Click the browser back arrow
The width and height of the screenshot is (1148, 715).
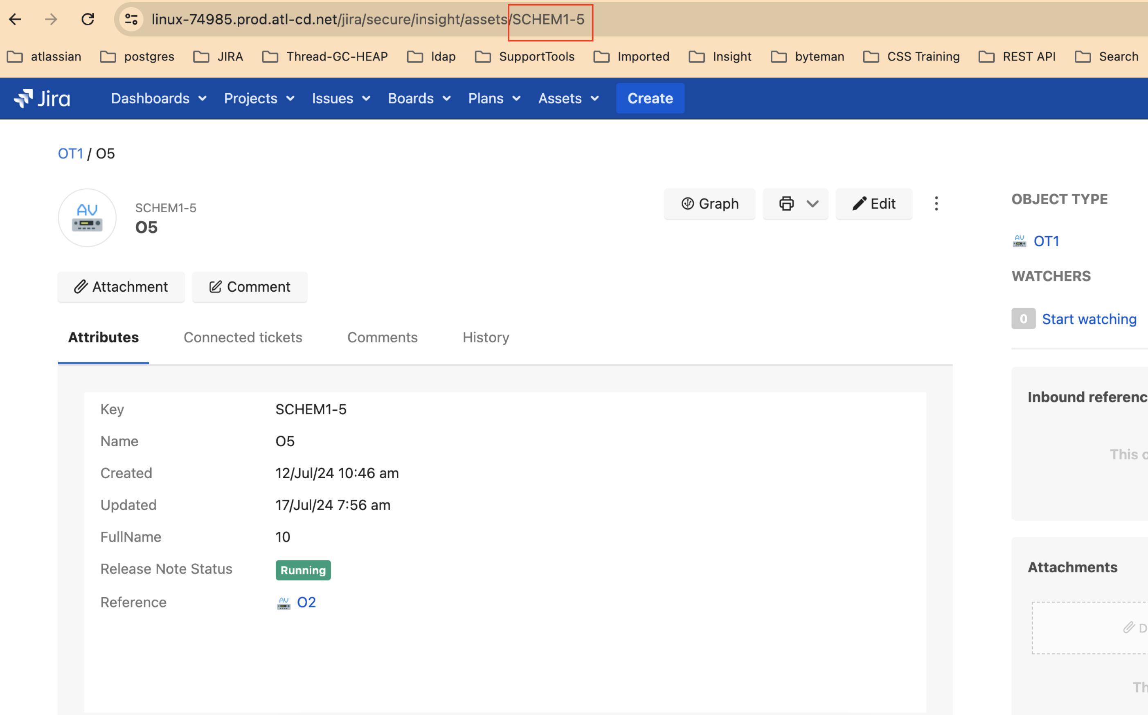15,19
